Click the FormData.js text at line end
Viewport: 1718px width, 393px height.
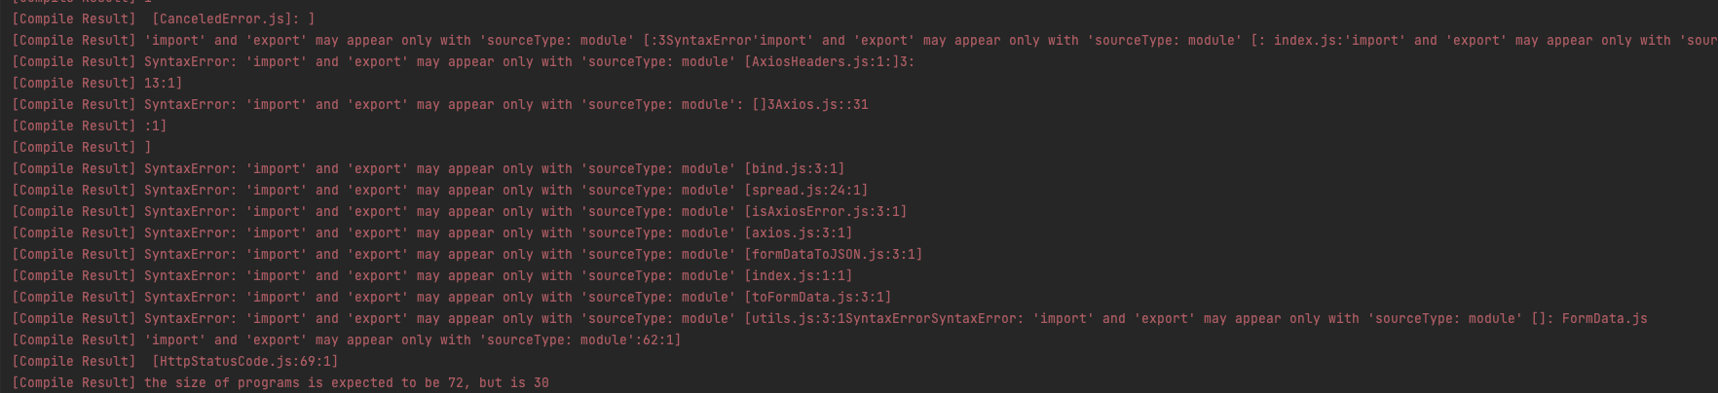[x=1604, y=318]
